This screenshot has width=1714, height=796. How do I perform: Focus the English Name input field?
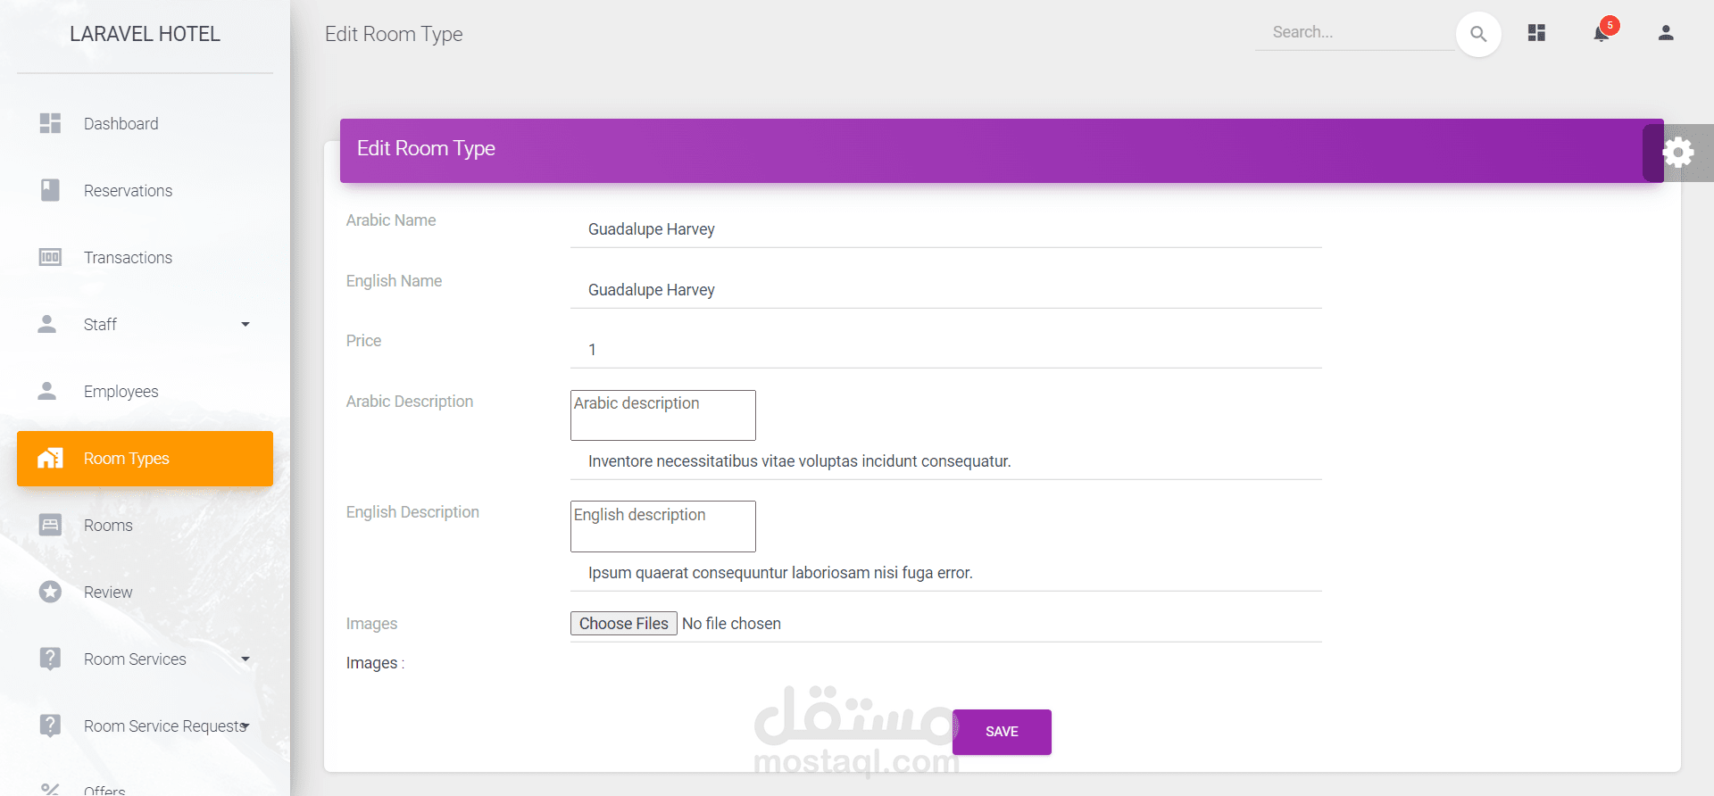(x=946, y=290)
